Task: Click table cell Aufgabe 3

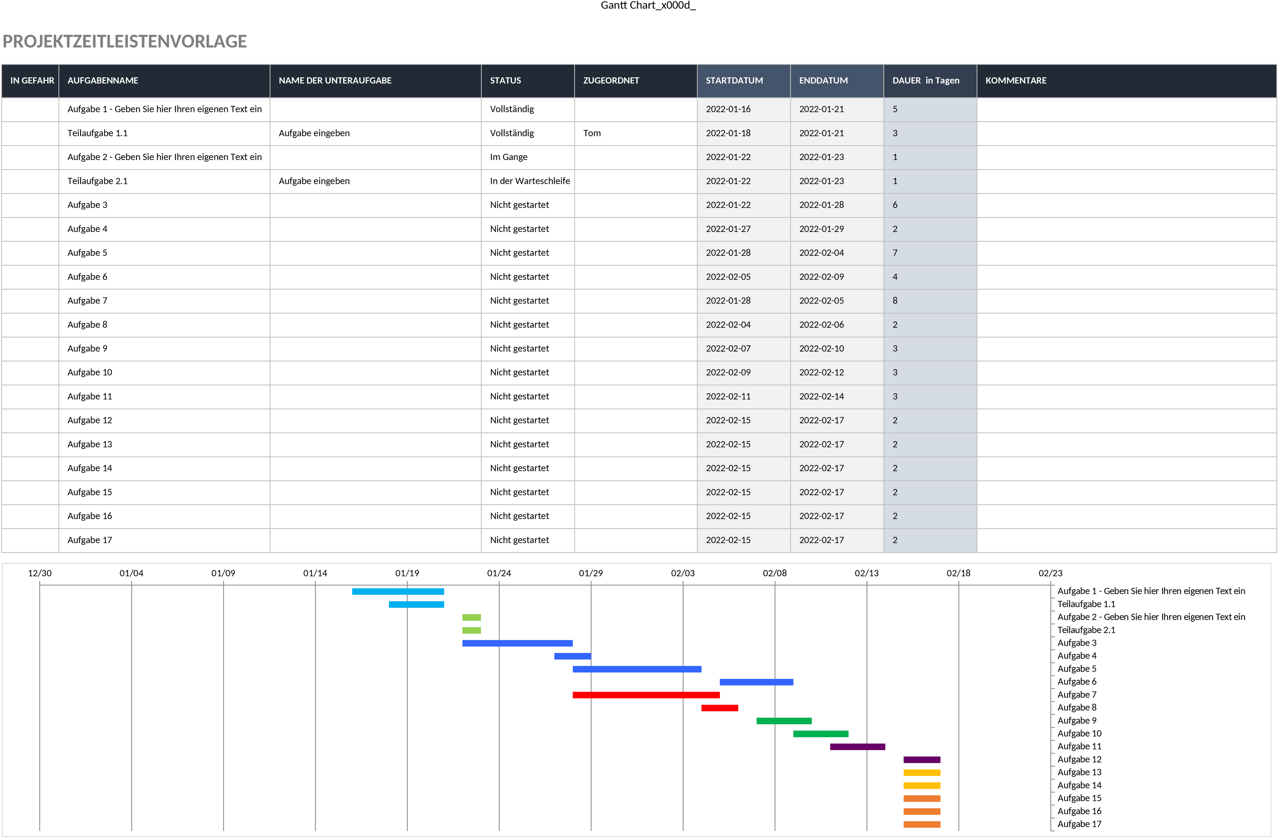Action: [x=164, y=205]
